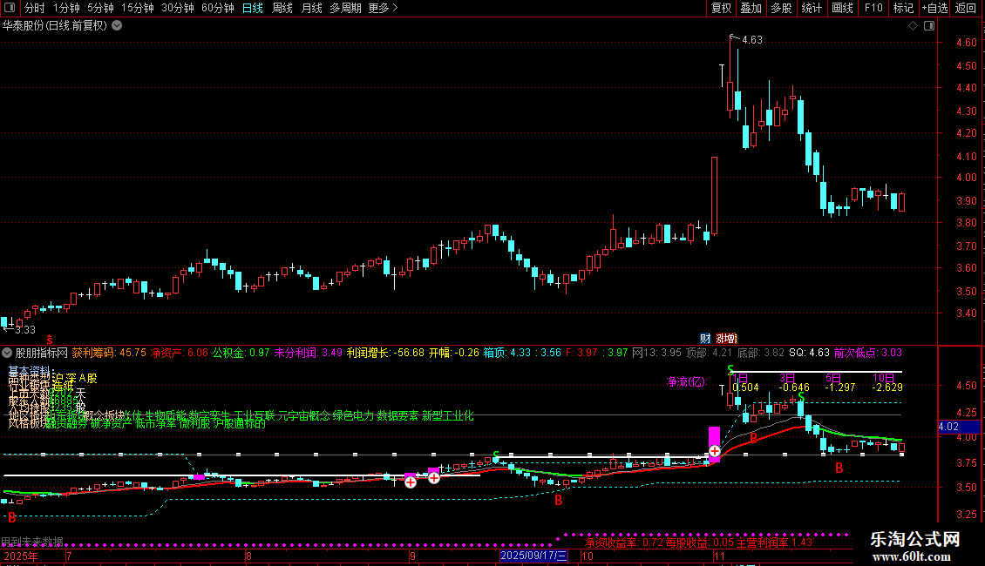Switch to 周线 weekly chart
This screenshot has height=566, width=985.
pos(282,8)
